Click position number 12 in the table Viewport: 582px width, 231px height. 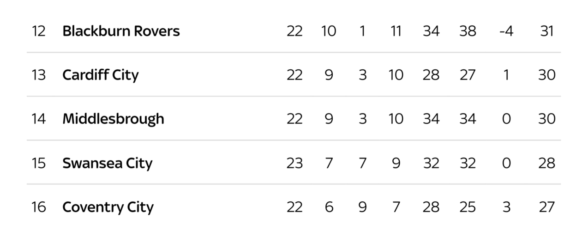click(x=39, y=31)
